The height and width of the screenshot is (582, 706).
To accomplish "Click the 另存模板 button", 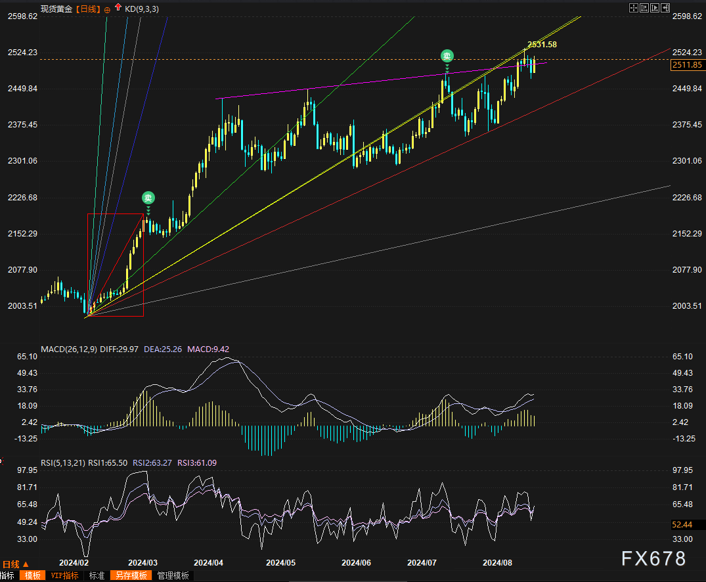I will (x=131, y=575).
